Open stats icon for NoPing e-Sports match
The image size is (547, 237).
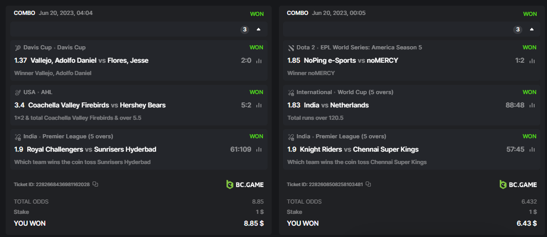532,61
